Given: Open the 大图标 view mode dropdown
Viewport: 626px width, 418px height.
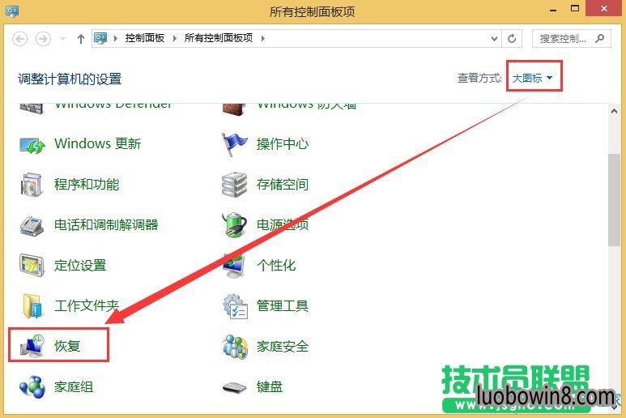Looking at the screenshot, I should click(532, 78).
